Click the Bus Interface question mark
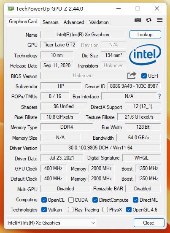170x233 pixels. tap(159, 96)
